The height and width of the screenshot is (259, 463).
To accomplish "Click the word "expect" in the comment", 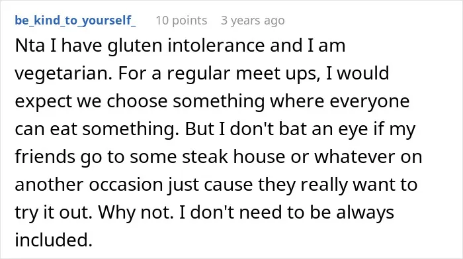I will (x=44, y=101).
